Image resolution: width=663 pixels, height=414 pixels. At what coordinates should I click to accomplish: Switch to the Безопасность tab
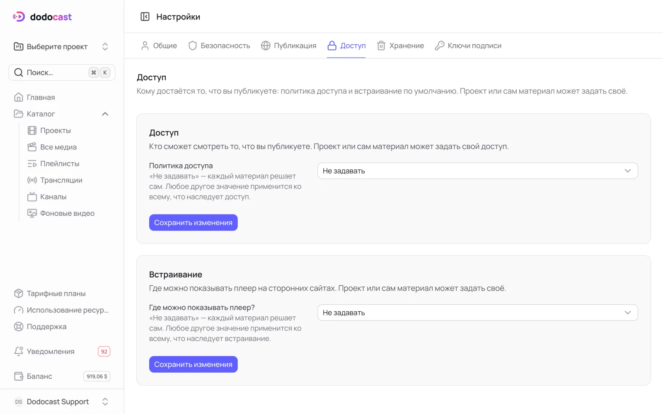[219, 46]
